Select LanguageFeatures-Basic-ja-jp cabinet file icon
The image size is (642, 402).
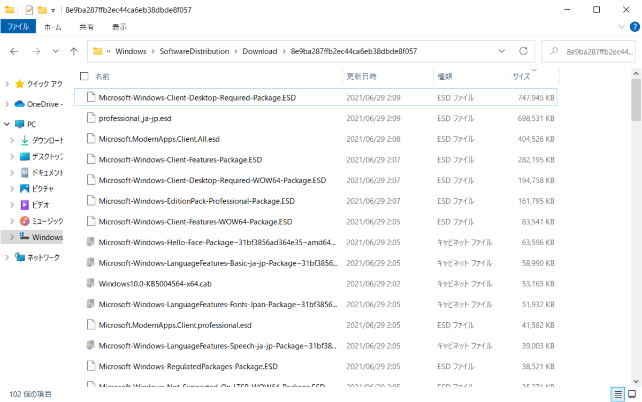tap(91, 263)
